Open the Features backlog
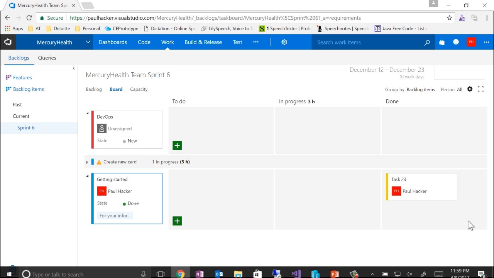Image resolution: width=494 pixels, height=278 pixels. pos(22,78)
